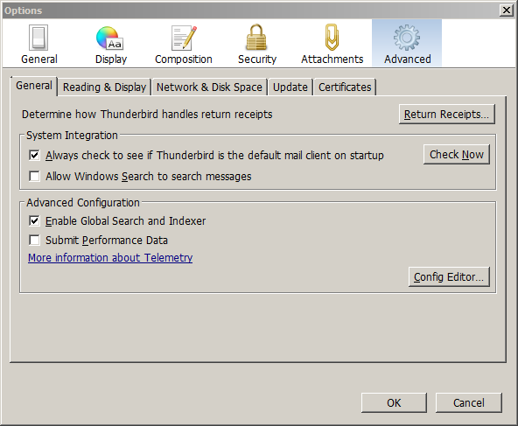This screenshot has width=518, height=426.
Task: Toggle always check default mail client checkbox
Action: (x=34, y=155)
